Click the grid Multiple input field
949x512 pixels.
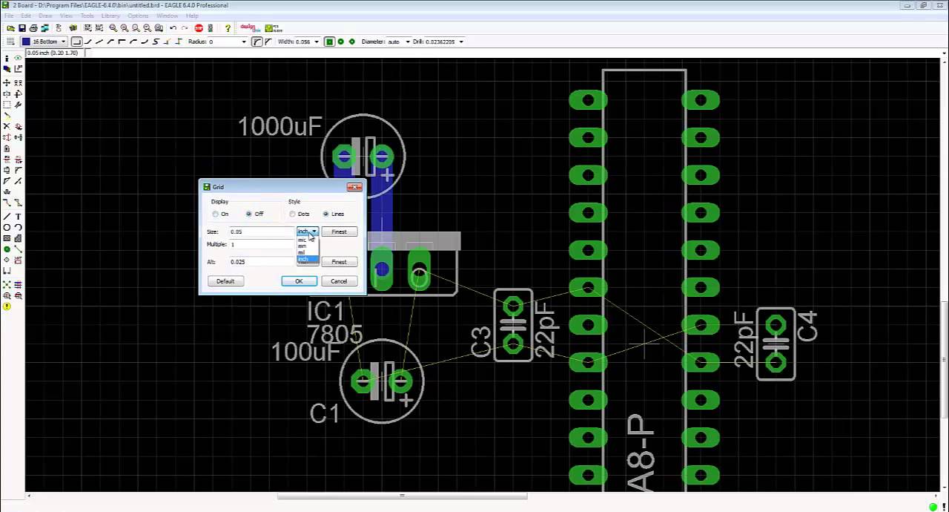[262, 245]
